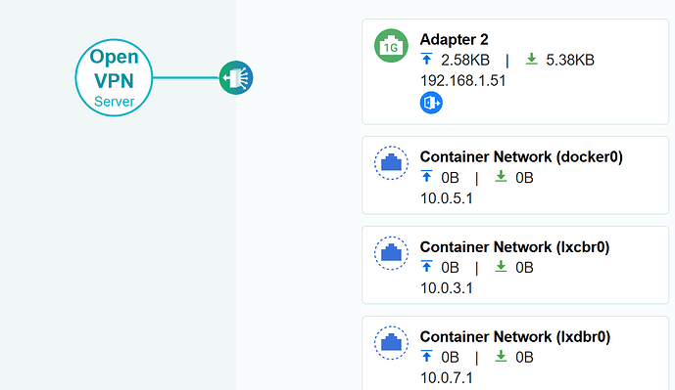675x390 pixels.
Task: Click the Adapter 2 upload arrow icon
Action: [426, 59]
